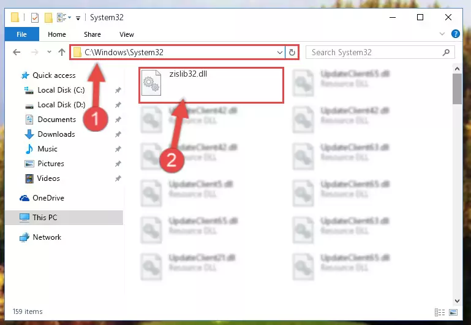This screenshot has height=325, width=471.
Task: Open the recent locations dropdown arrow
Action: point(49,52)
